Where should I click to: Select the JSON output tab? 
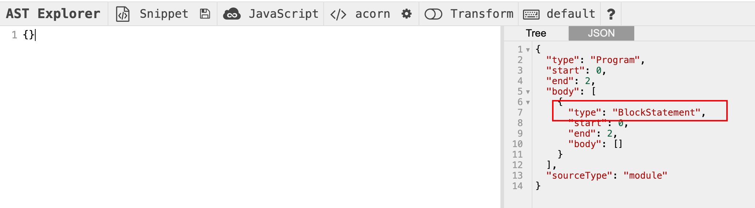point(601,33)
